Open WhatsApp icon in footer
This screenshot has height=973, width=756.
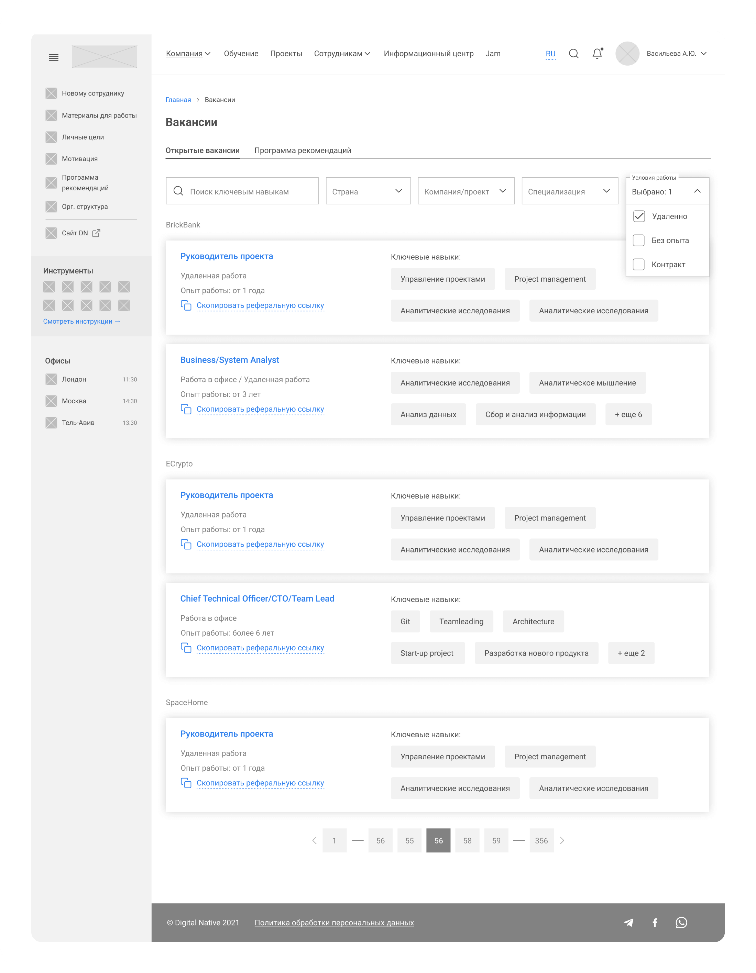681,922
